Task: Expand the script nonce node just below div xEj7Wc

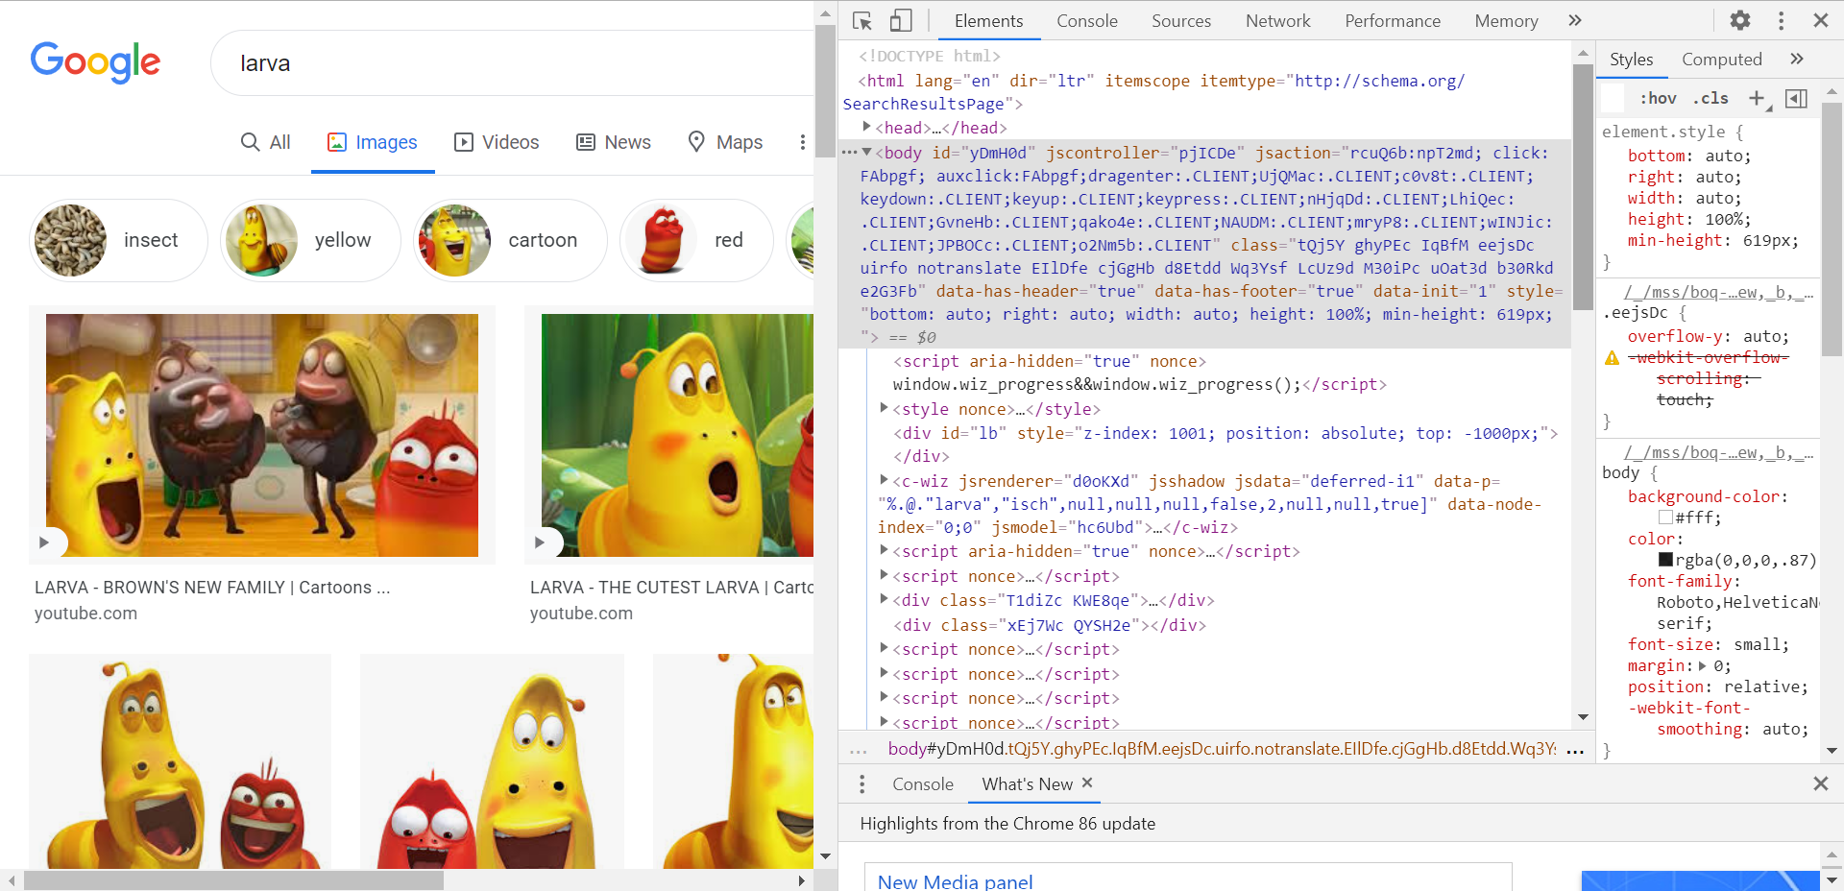Action: pyautogui.click(x=884, y=648)
